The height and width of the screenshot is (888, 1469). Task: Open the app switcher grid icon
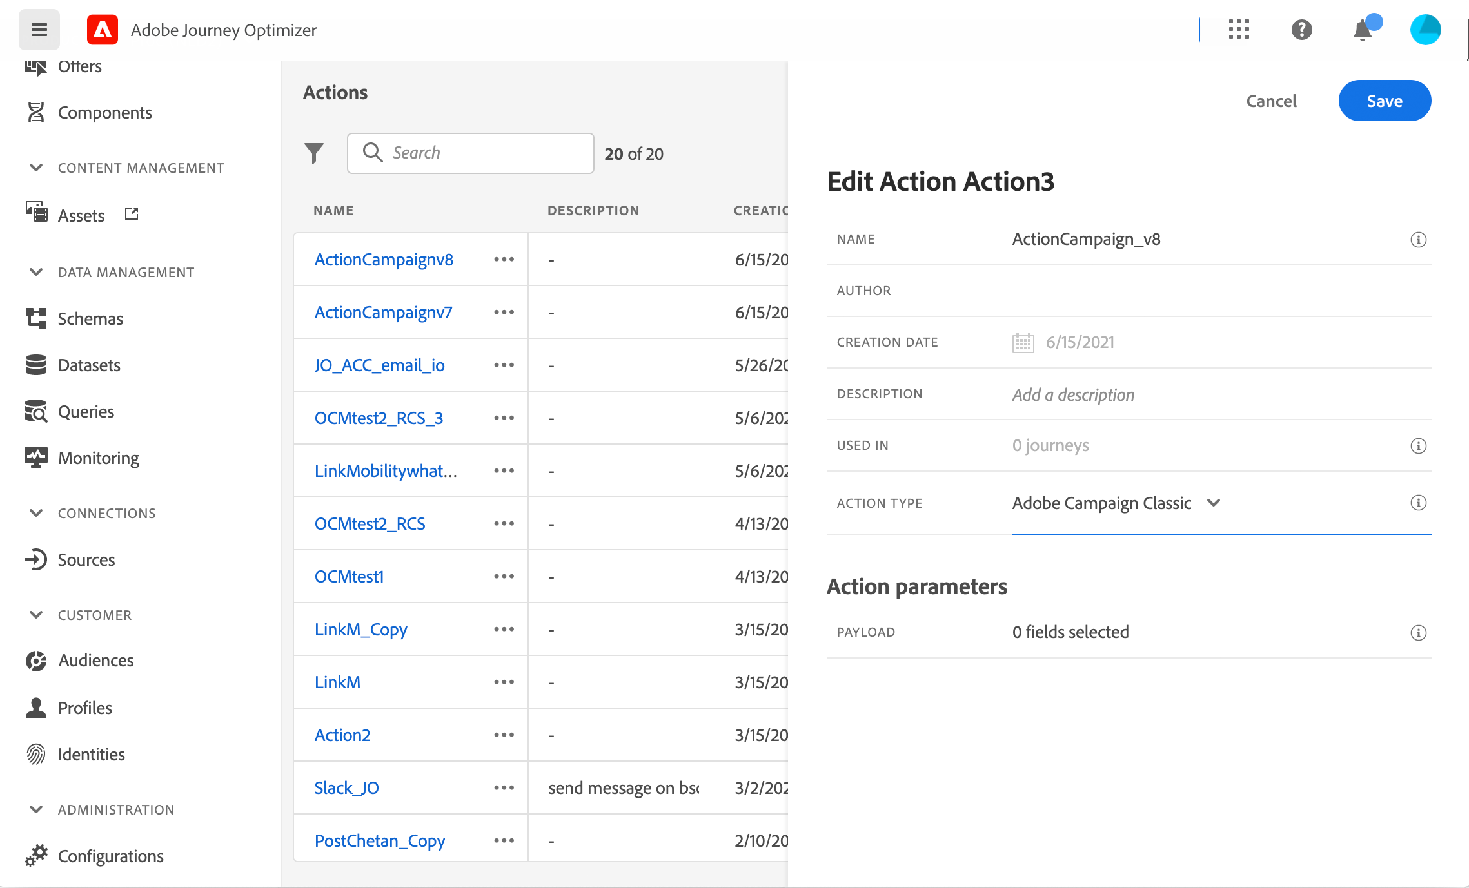[x=1239, y=30]
